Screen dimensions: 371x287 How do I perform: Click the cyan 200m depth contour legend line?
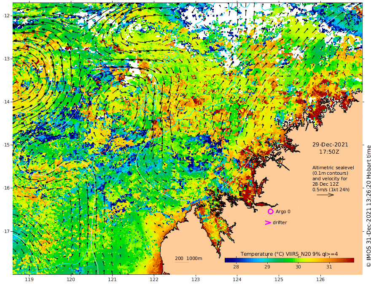[181, 262]
